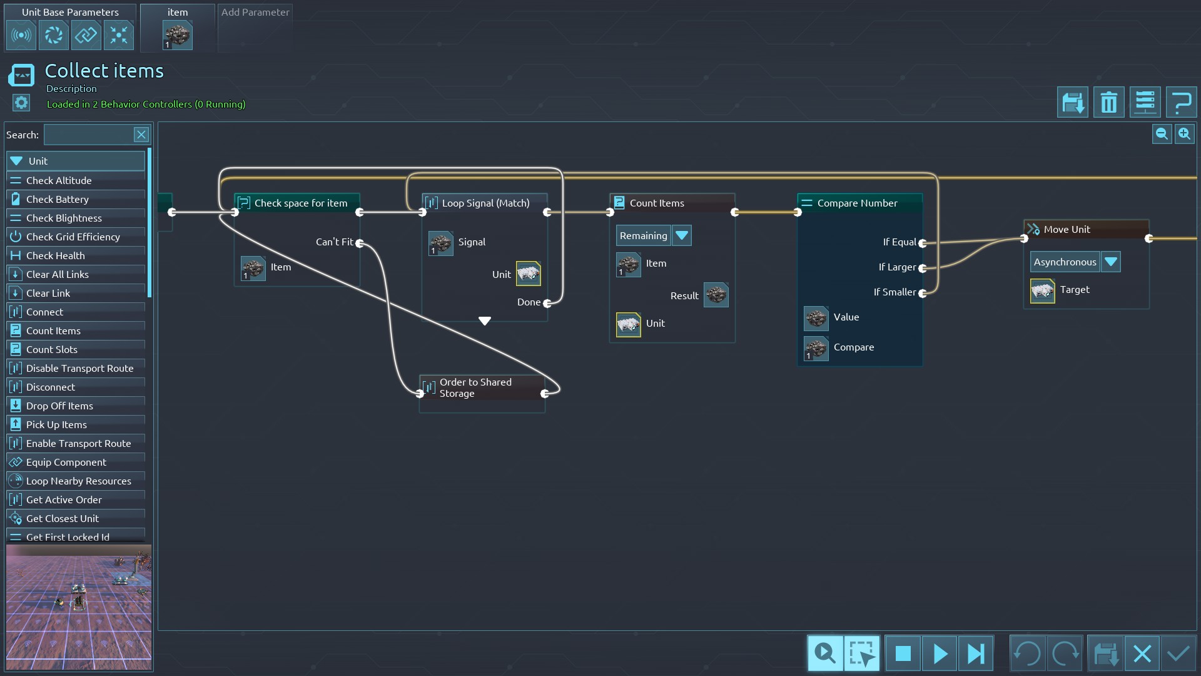Confirm changes with checkmark button
The image size is (1201, 676).
click(x=1178, y=654)
